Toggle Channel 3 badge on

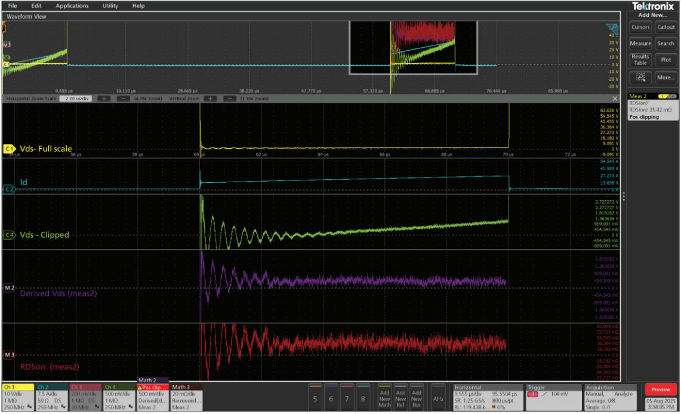85,397
